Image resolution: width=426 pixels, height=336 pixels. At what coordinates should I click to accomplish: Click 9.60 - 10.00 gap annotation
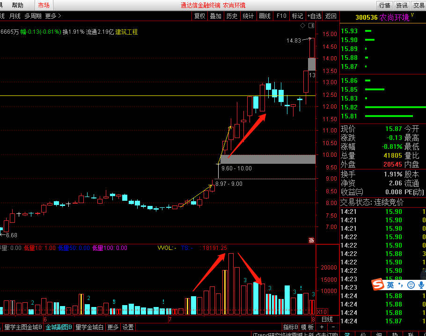[x=236, y=168]
